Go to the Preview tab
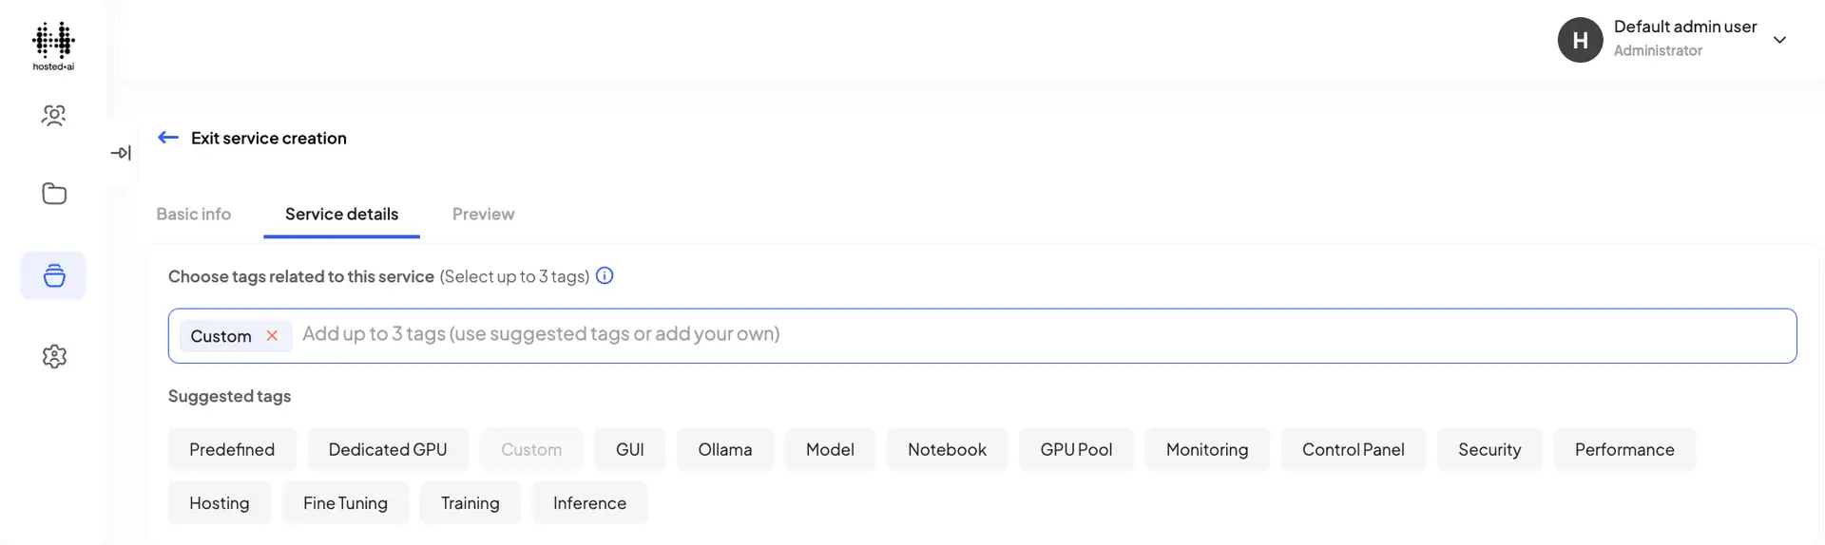 click(x=483, y=214)
